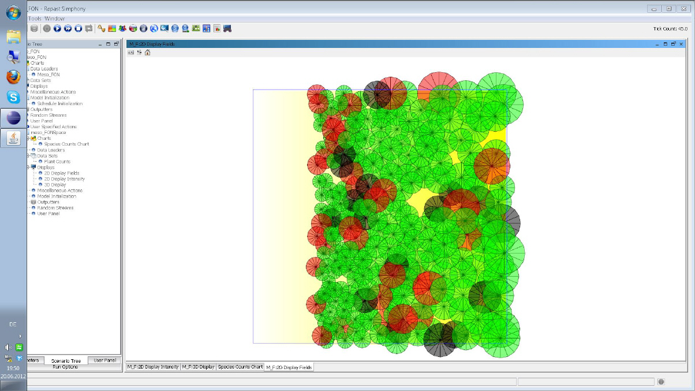Screen dimensions: 695x391
Task: Click the status bar round indicator
Action: click(662, 381)
